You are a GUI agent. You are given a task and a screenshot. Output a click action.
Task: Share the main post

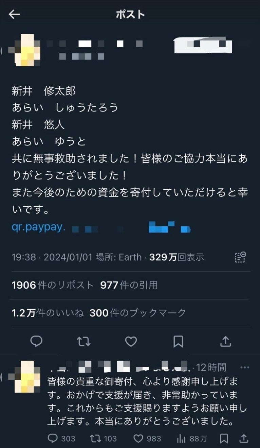coord(226,341)
